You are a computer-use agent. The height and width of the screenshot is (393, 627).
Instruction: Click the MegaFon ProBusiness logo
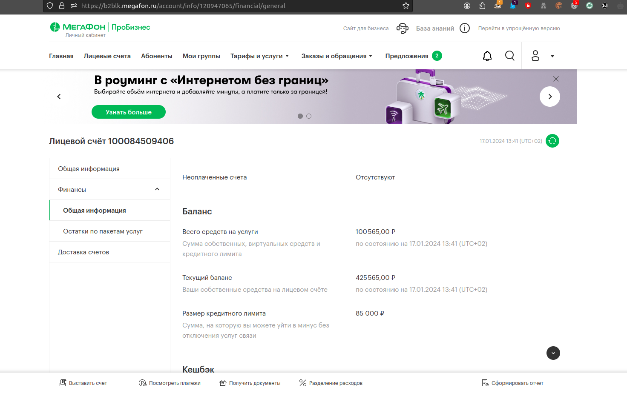tap(100, 27)
